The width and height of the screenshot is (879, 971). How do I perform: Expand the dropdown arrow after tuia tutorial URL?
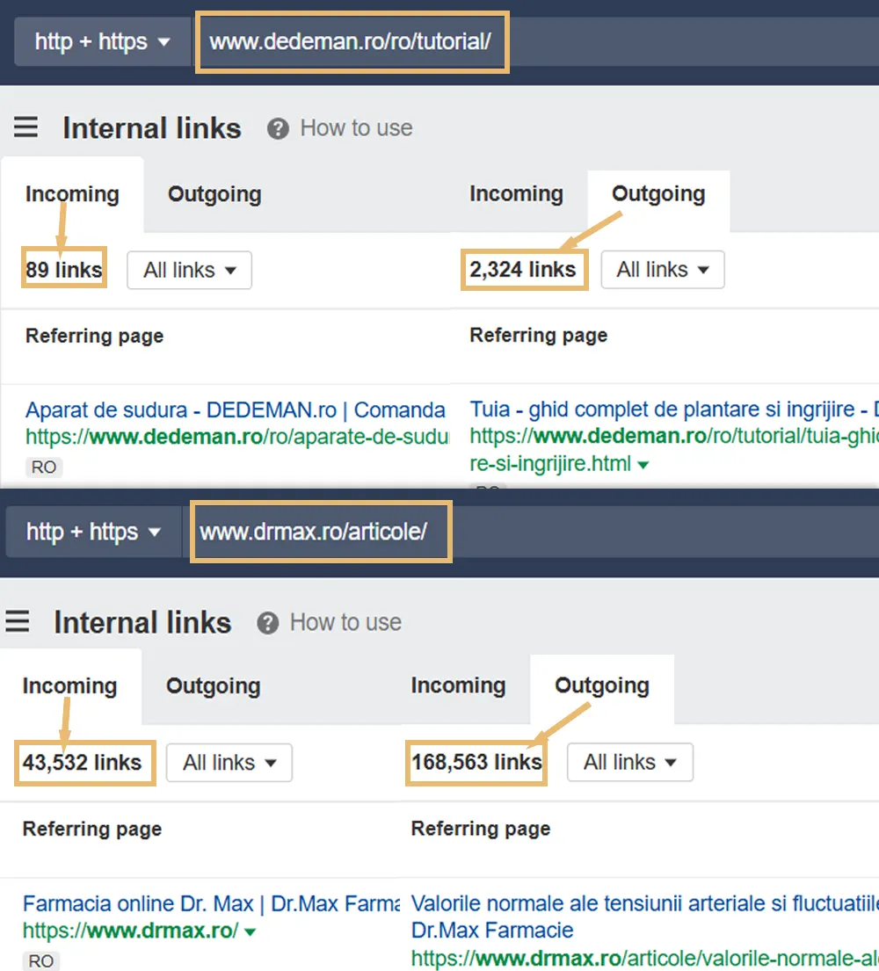coord(643,465)
